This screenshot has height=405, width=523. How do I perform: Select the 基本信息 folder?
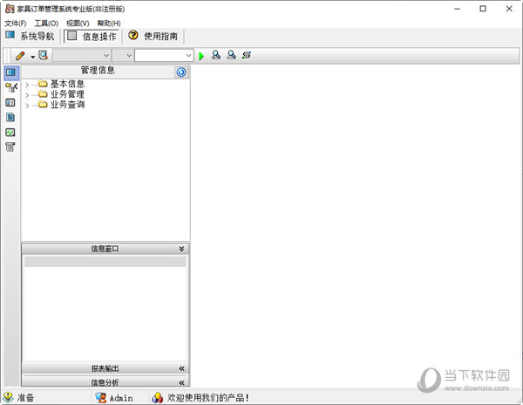click(67, 84)
